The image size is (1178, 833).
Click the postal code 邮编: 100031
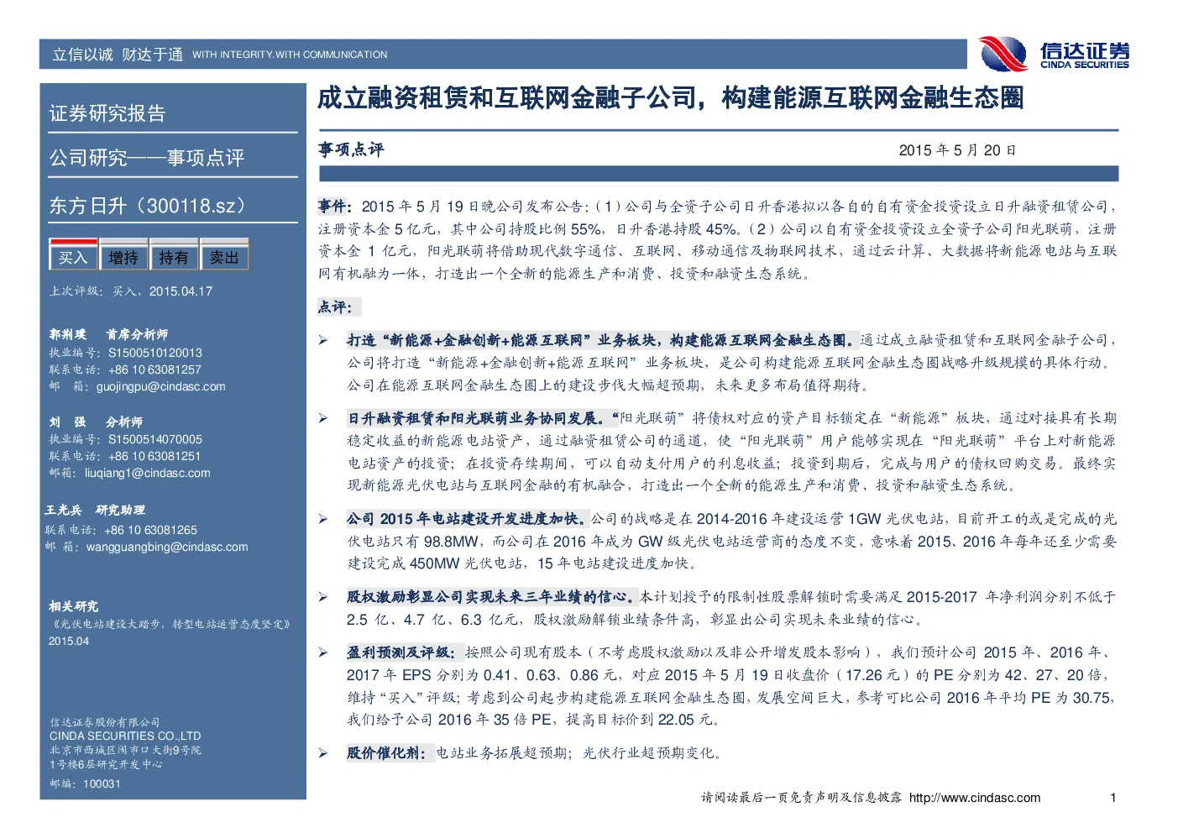85,783
